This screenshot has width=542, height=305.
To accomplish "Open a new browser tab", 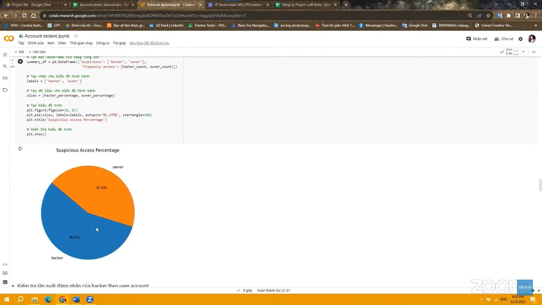I will pyautogui.click(x=346, y=5).
